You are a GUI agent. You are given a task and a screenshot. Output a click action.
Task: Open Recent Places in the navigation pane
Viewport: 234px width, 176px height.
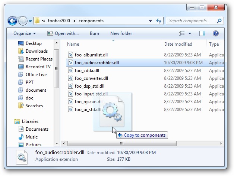click(x=39, y=59)
